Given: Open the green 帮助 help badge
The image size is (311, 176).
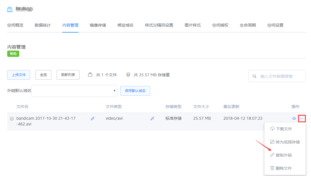Looking at the screenshot, I should click(13, 54).
